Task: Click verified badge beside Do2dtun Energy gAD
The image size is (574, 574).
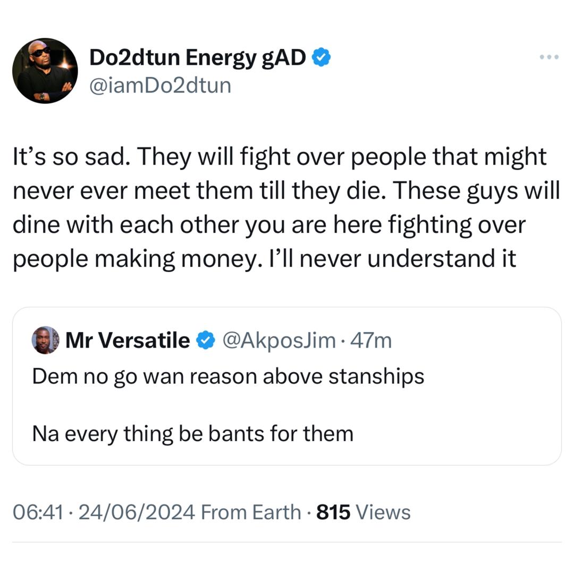Action: point(321,57)
